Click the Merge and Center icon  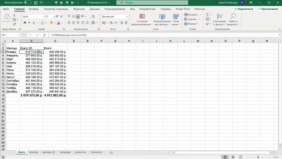pyautogui.click(x=93, y=23)
